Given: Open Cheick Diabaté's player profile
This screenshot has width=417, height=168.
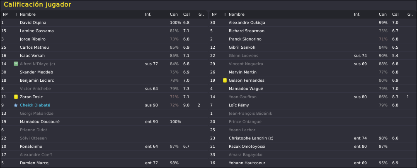Looking at the screenshot, I should (35, 105).
